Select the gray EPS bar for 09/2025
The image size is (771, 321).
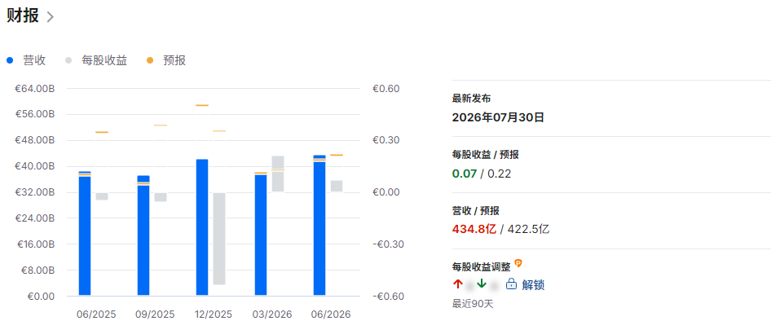(x=161, y=197)
